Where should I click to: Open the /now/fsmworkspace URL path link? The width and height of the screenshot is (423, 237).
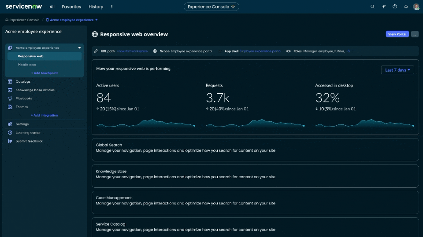[x=132, y=51]
